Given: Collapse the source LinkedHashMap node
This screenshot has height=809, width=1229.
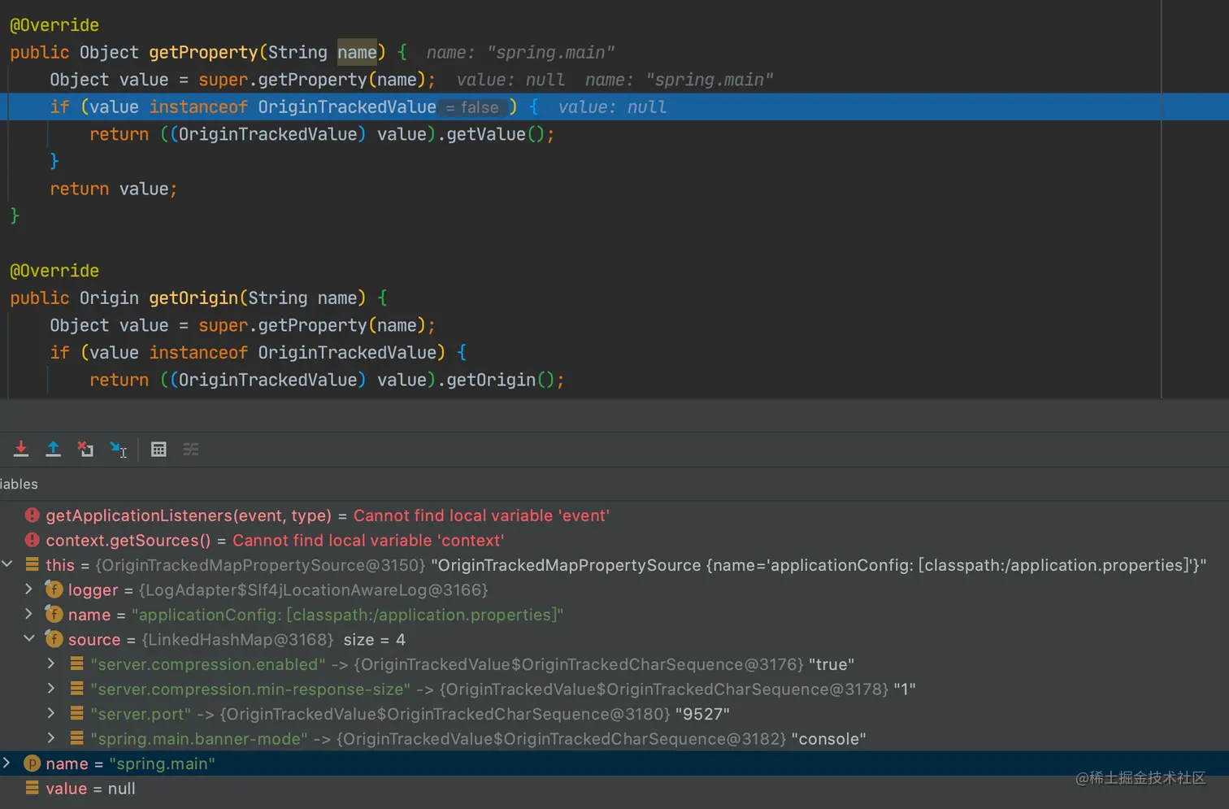Looking at the screenshot, I should tap(29, 638).
